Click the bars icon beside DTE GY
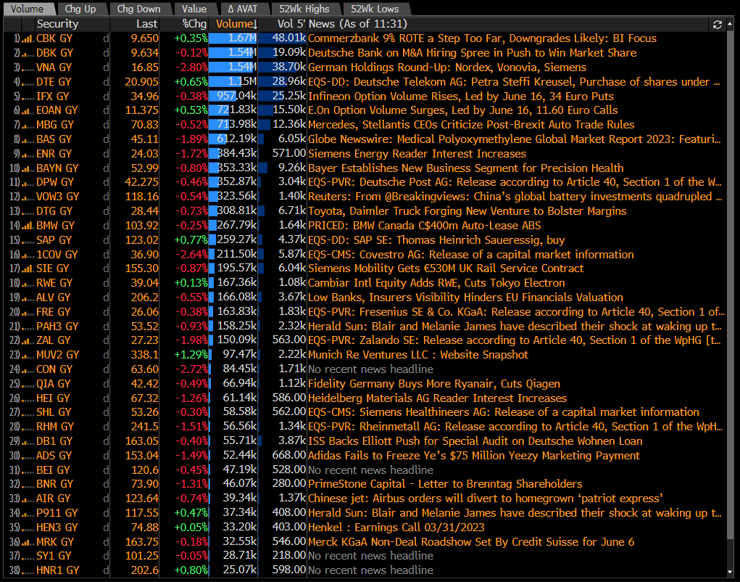740x582 pixels. point(28,82)
